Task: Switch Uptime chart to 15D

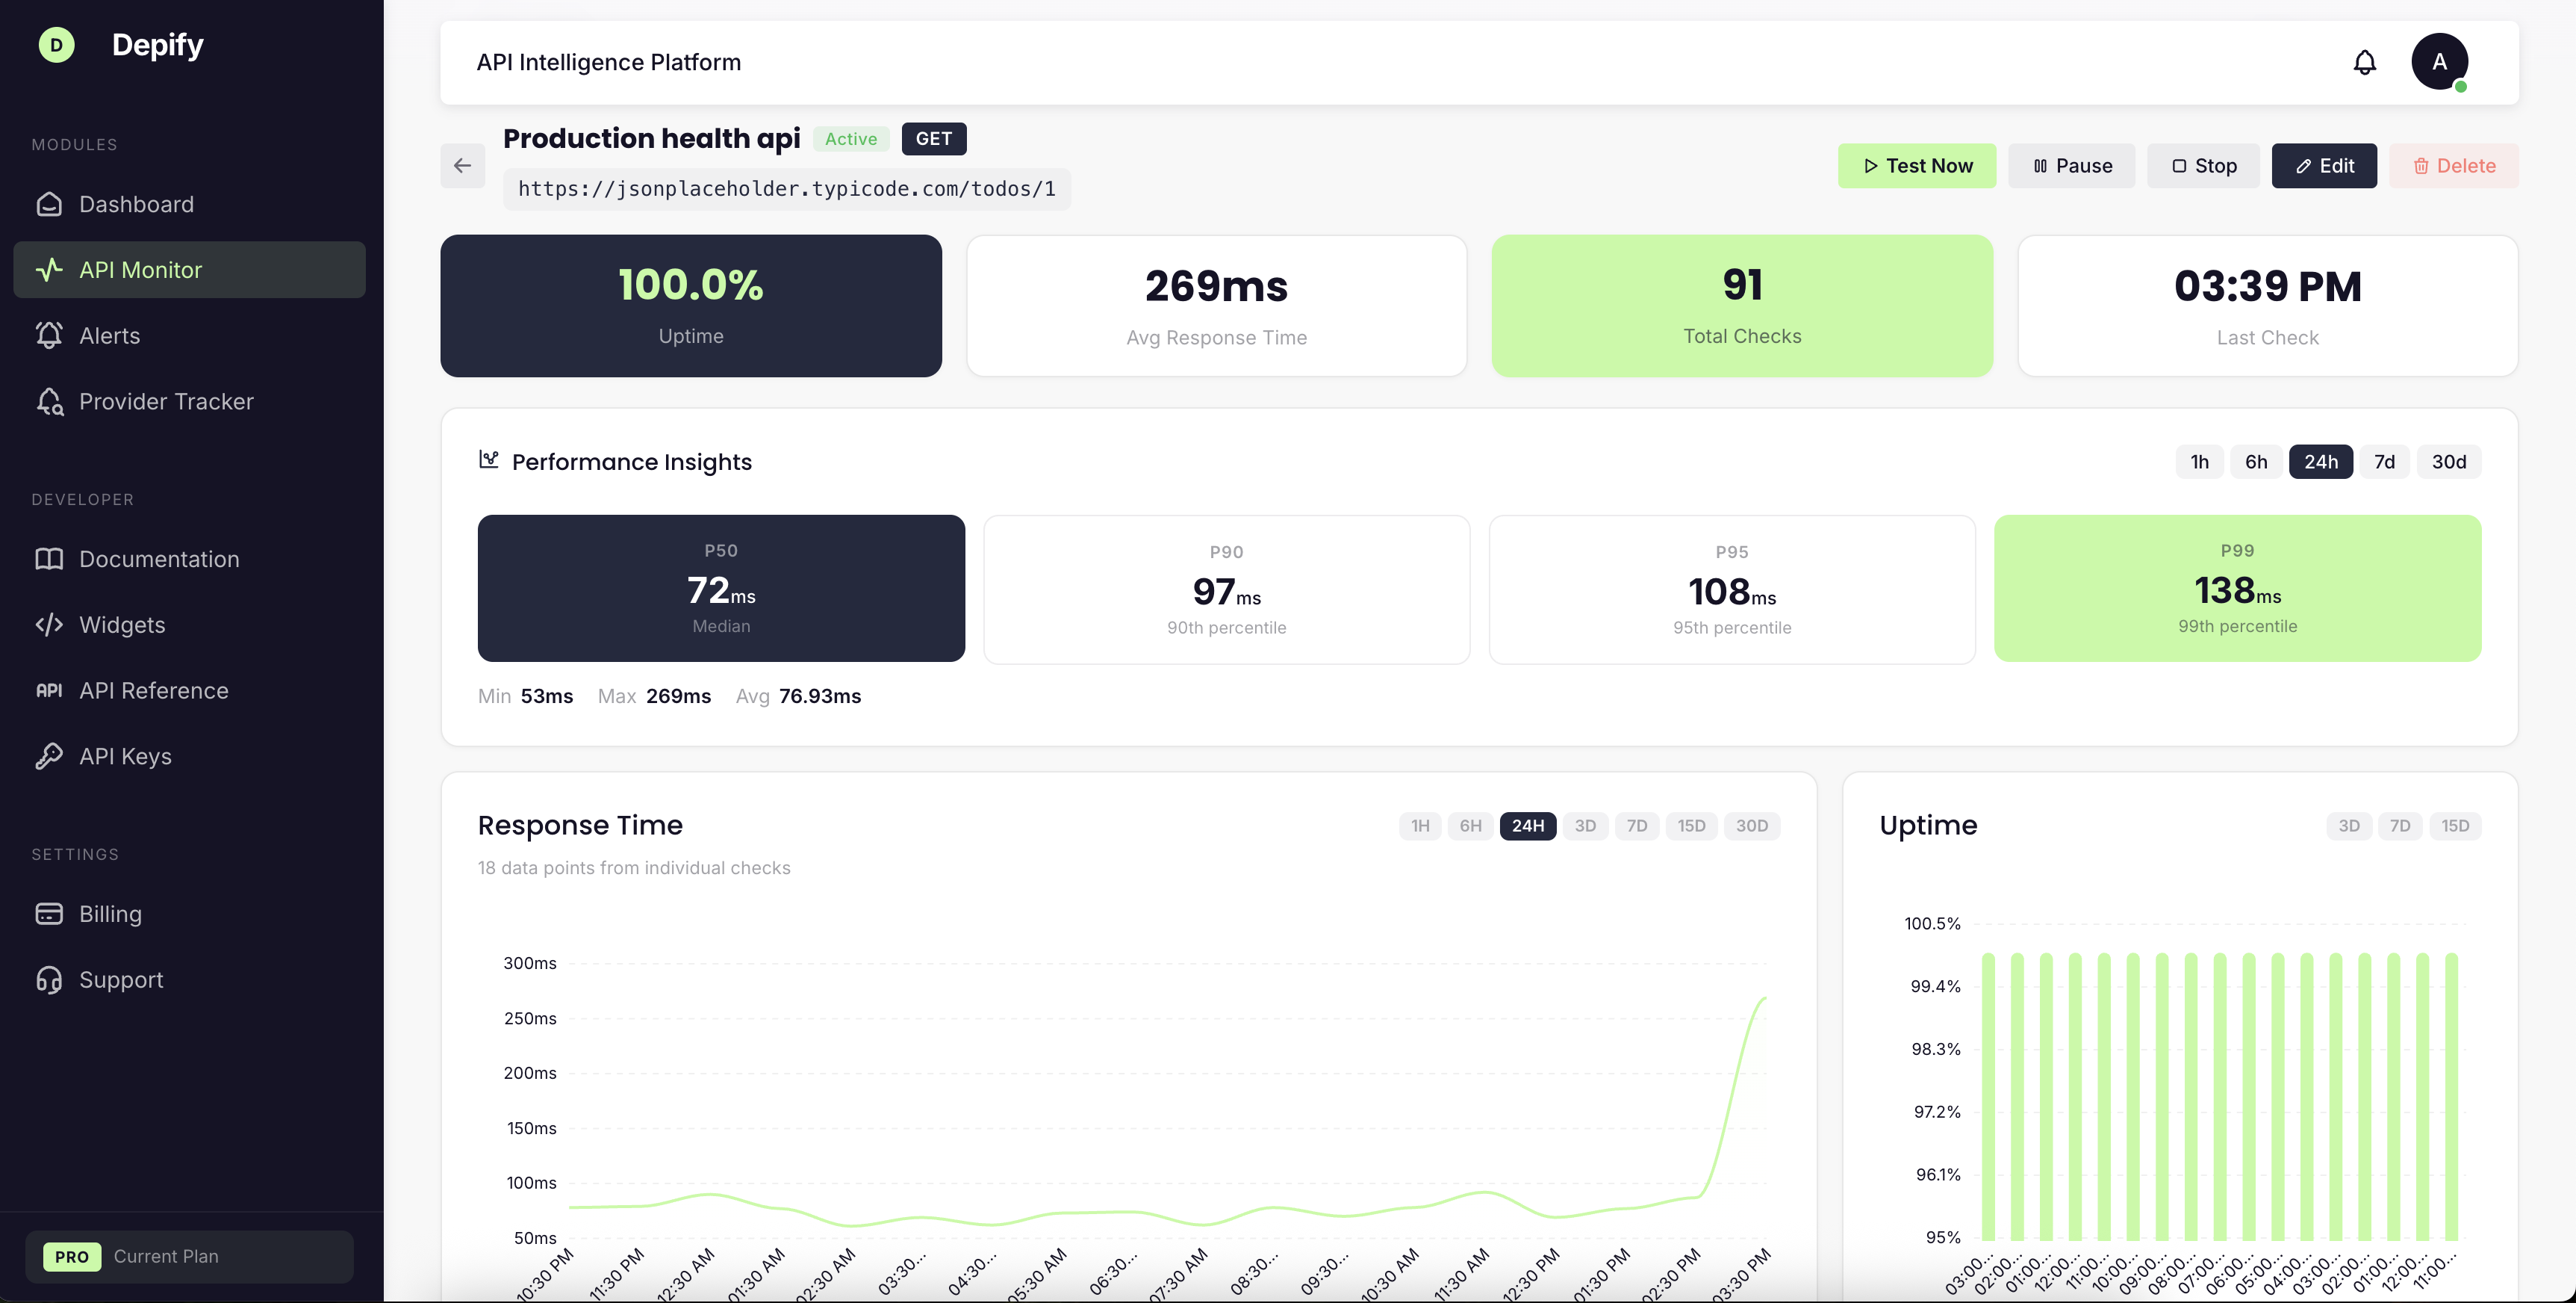Action: (2457, 826)
